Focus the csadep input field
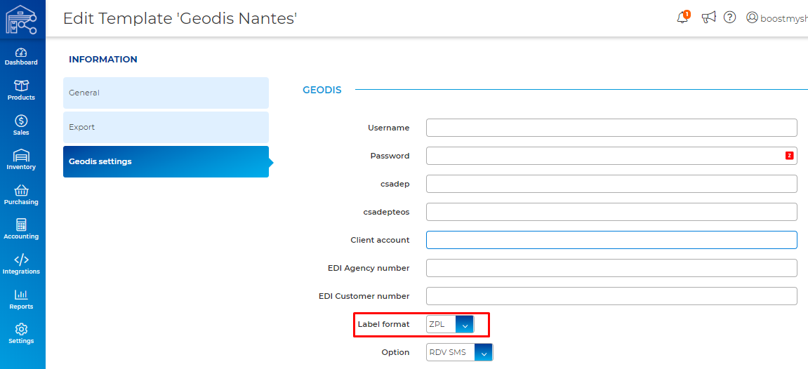Image resolution: width=808 pixels, height=369 pixels. coord(611,184)
